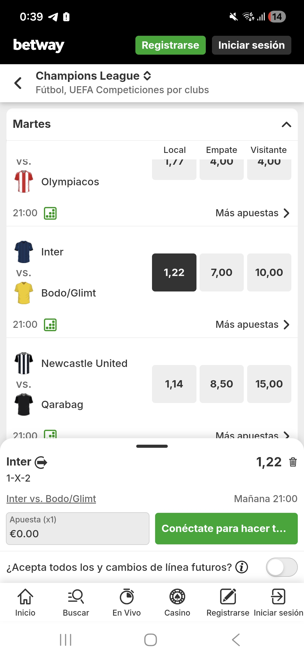The image size is (304, 659).
Task: Focus the Apuesta stake input field
Action: tap(78, 529)
